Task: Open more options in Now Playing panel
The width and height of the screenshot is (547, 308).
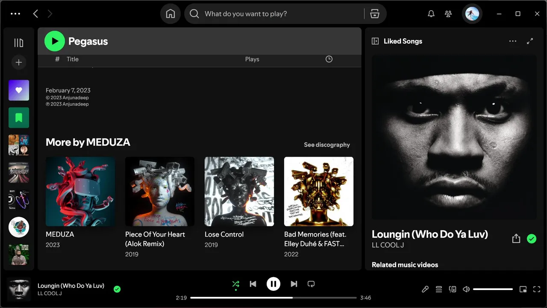Action: point(513,41)
